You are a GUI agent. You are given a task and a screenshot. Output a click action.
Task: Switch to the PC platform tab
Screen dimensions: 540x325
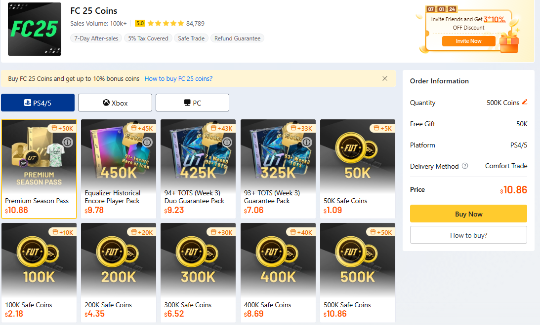(192, 103)
